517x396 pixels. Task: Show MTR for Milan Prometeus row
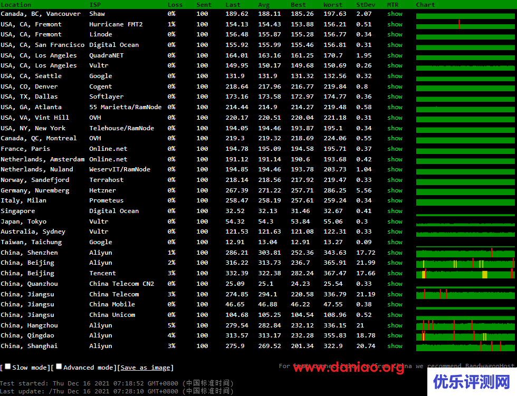(x=395, y=200)
